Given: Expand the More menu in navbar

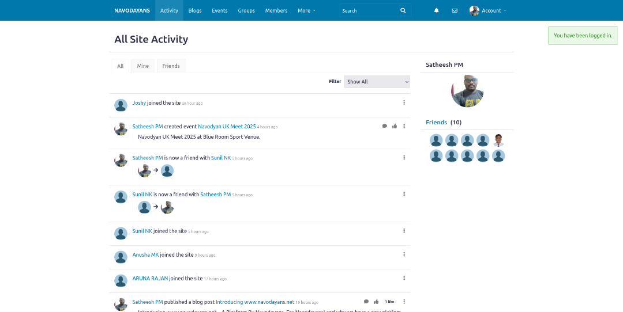Looking at the screenshot, I should 306,10.
